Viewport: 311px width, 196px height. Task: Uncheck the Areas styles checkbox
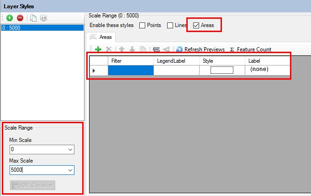196,25
